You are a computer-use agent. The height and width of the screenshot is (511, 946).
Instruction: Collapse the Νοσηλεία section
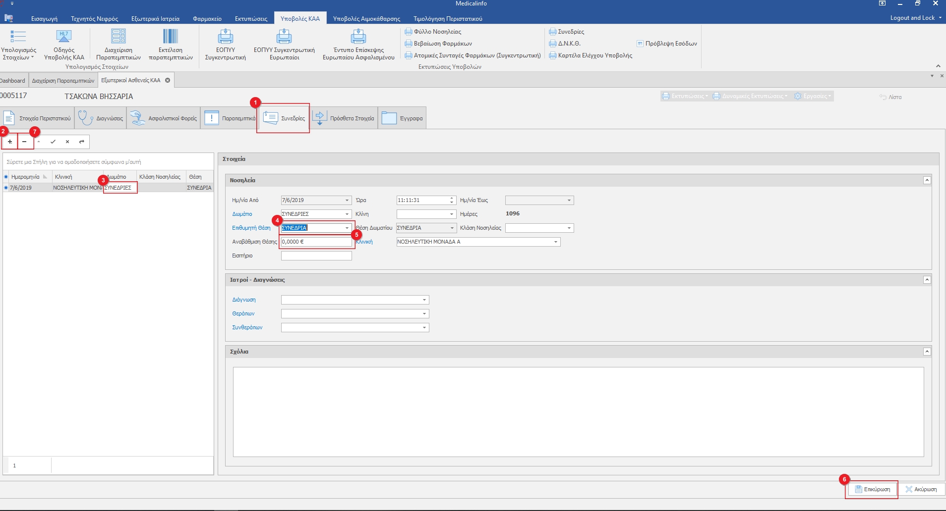(927, 180)
